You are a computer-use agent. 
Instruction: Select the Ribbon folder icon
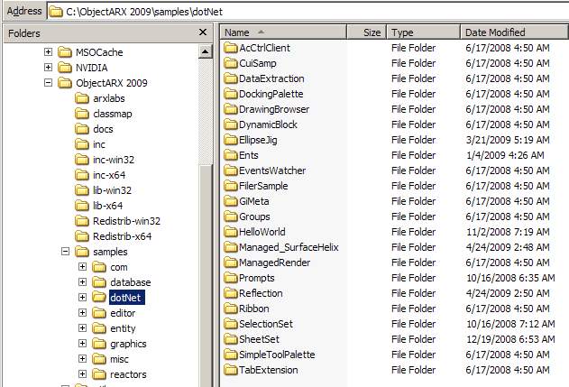point(231,309)
